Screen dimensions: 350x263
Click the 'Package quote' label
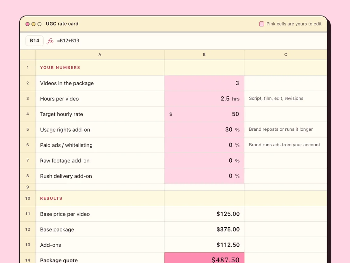59,260
